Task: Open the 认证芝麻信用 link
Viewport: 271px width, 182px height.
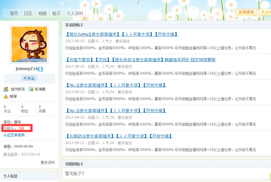Action: 14,135
